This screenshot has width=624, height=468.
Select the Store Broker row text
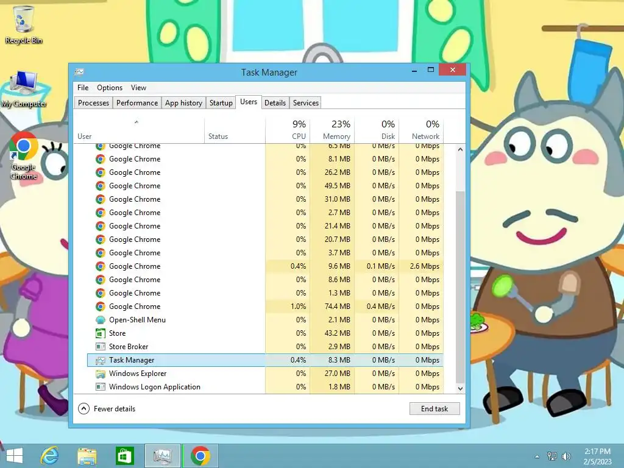pos(129,347)
